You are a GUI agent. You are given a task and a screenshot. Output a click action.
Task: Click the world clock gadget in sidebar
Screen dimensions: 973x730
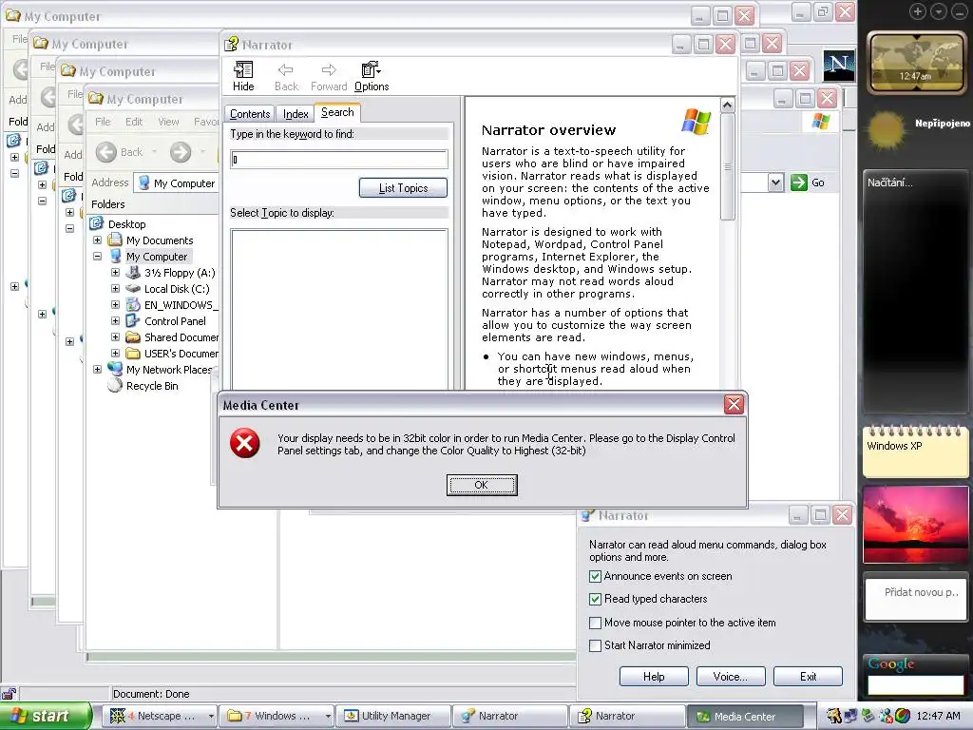click(x=915, y=63)
